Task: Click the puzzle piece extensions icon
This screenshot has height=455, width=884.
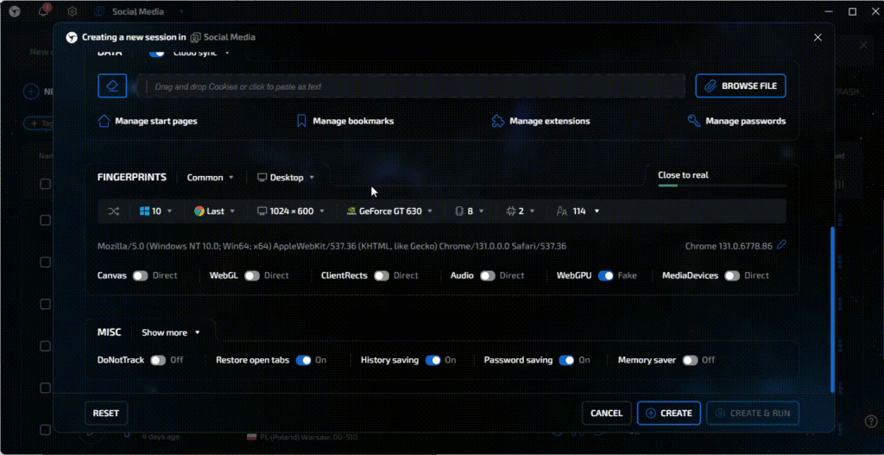Action: [x=498, y=121]
